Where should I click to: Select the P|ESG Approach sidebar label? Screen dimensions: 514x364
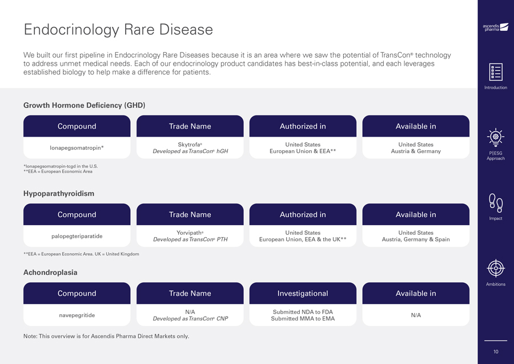[495, 156]
